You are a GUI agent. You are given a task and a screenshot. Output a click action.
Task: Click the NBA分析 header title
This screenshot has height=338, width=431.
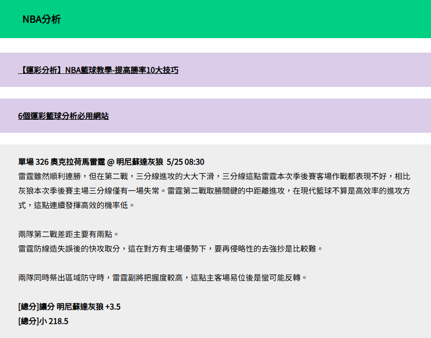[42, 19]
